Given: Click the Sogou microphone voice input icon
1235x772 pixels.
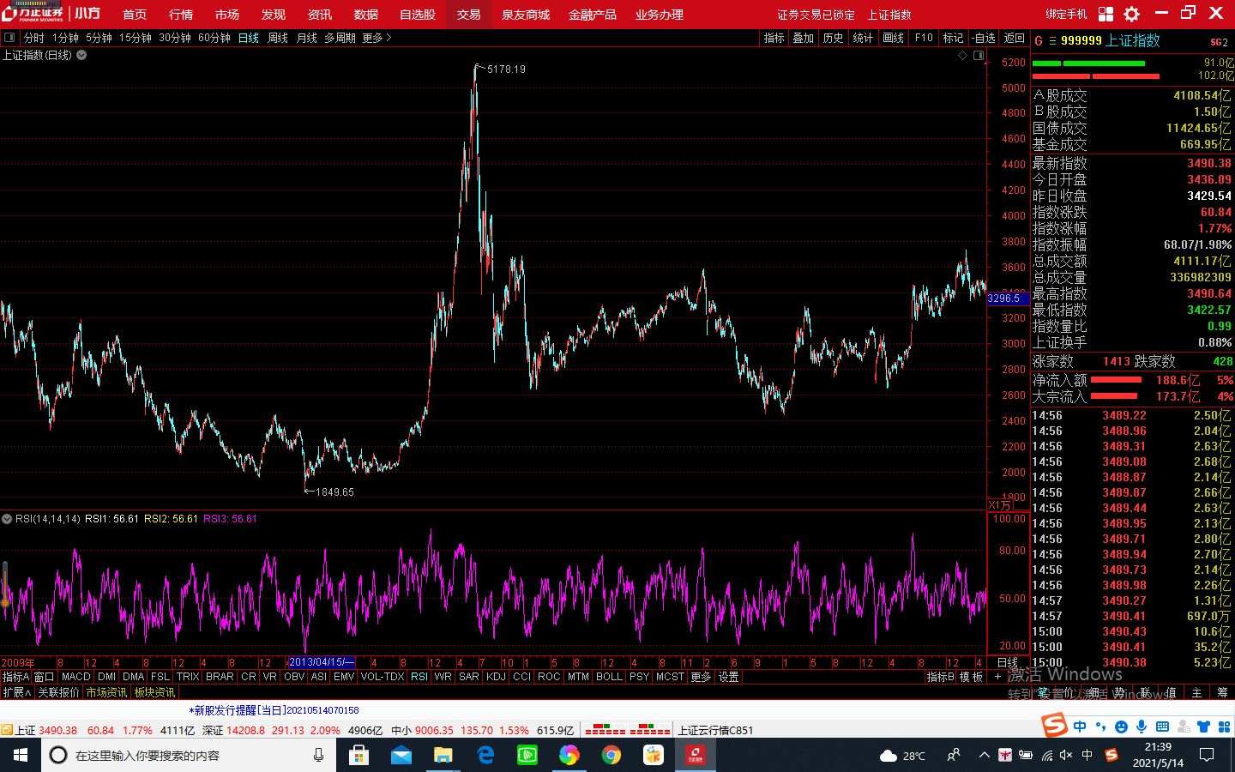Looking at the screenshot, I should (x=1142, y=727).
